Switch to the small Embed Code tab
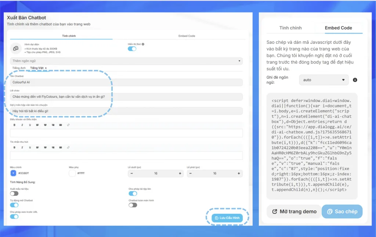The width and height of the screenshot is (376, 237). 187,36
